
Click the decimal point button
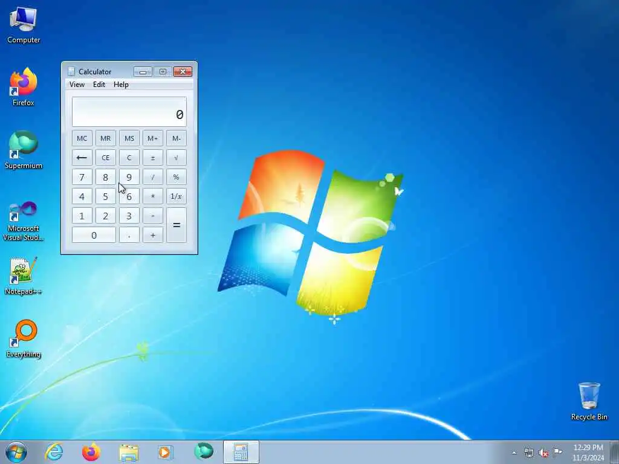tap(129, 235)
